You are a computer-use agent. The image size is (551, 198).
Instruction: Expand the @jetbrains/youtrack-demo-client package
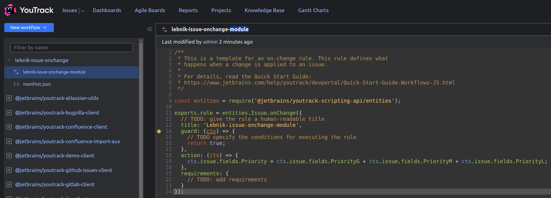pyautogui.click(x=9, y=156)
